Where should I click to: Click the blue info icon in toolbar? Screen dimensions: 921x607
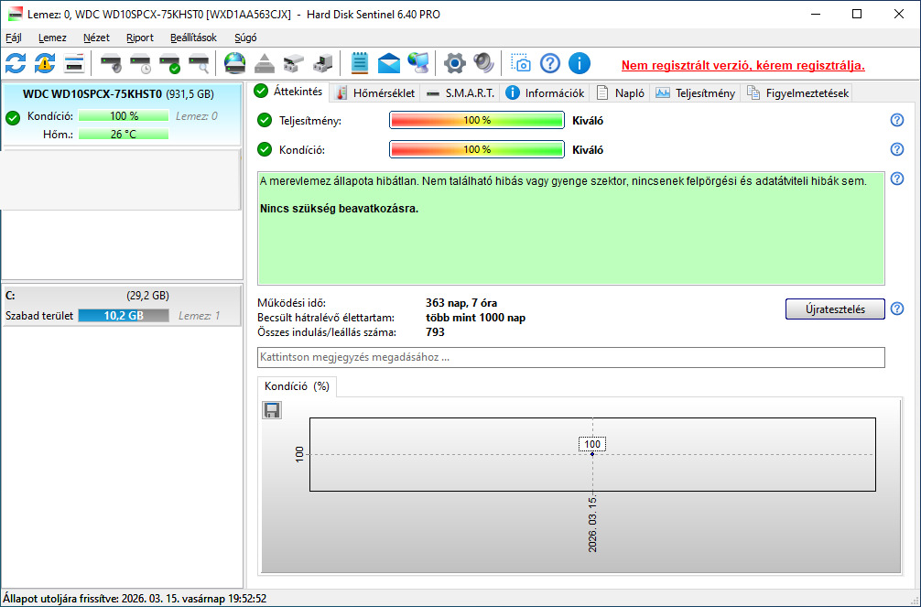(x=580, y=63)
